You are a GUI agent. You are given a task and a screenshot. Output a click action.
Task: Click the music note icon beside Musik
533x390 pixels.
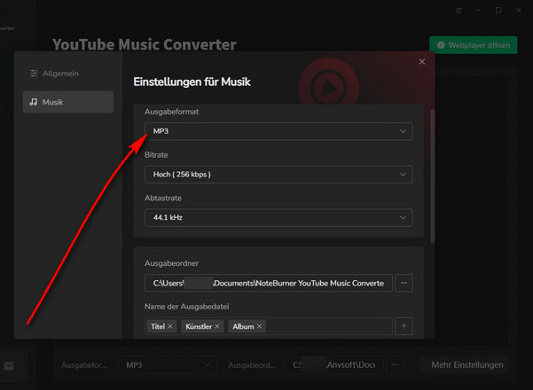(34, 102)
